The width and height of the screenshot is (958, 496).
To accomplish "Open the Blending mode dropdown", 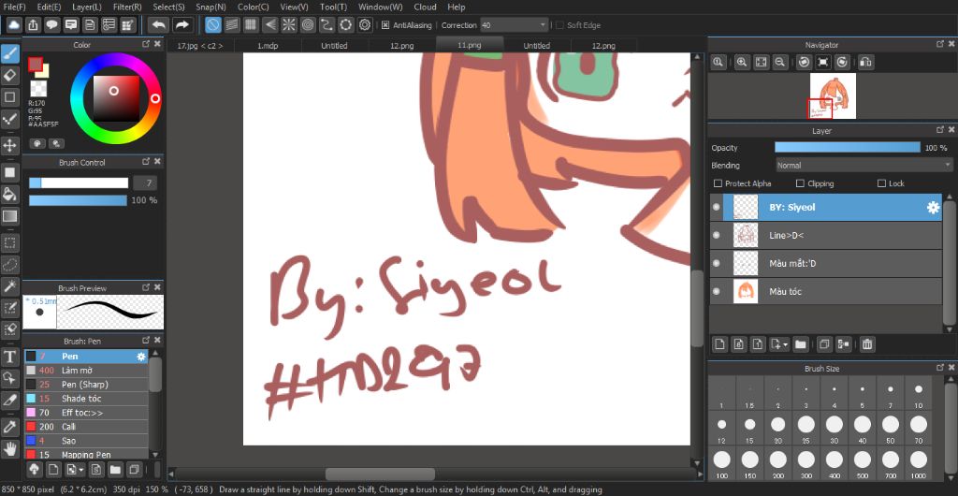I will click(x=864, y=166).
